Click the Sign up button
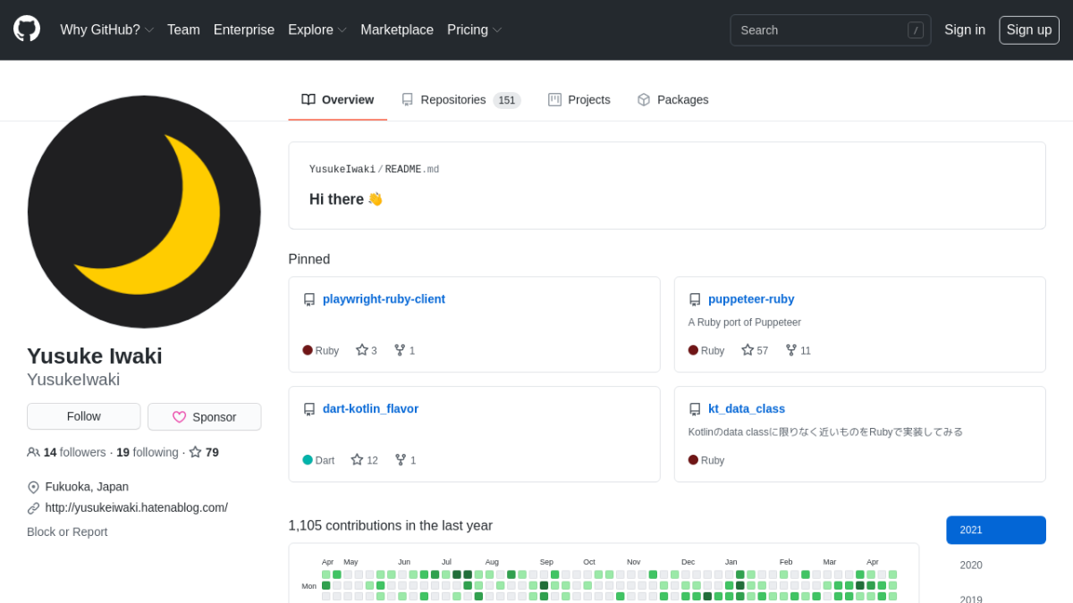 [x=1029, y=29]
